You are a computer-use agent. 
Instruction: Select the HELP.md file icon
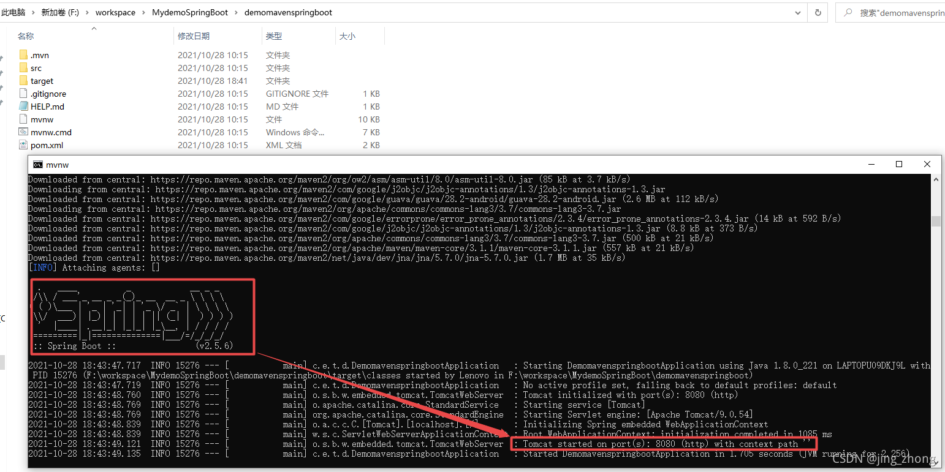[23, 107]
